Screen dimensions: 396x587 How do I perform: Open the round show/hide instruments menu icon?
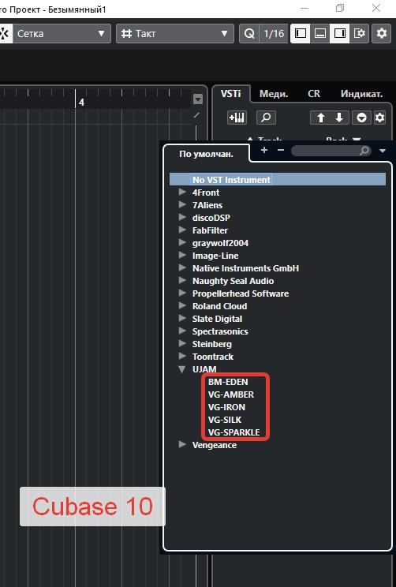[x=361, y=118]
